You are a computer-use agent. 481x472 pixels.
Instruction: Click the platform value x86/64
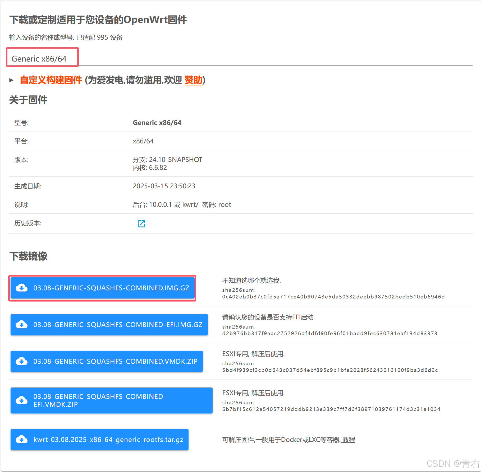pos(143,141)
